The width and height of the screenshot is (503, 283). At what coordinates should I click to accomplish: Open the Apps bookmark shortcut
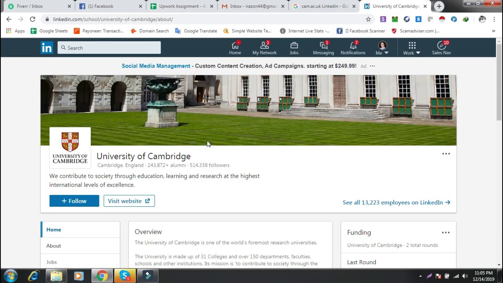(15, 31)
